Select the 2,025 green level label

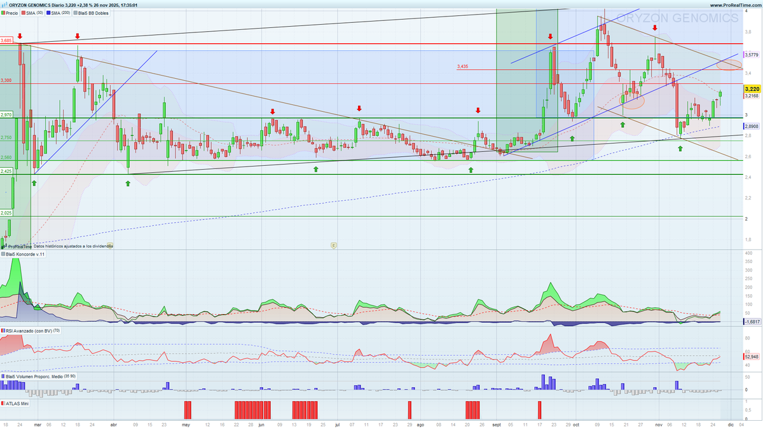point(6,213)
